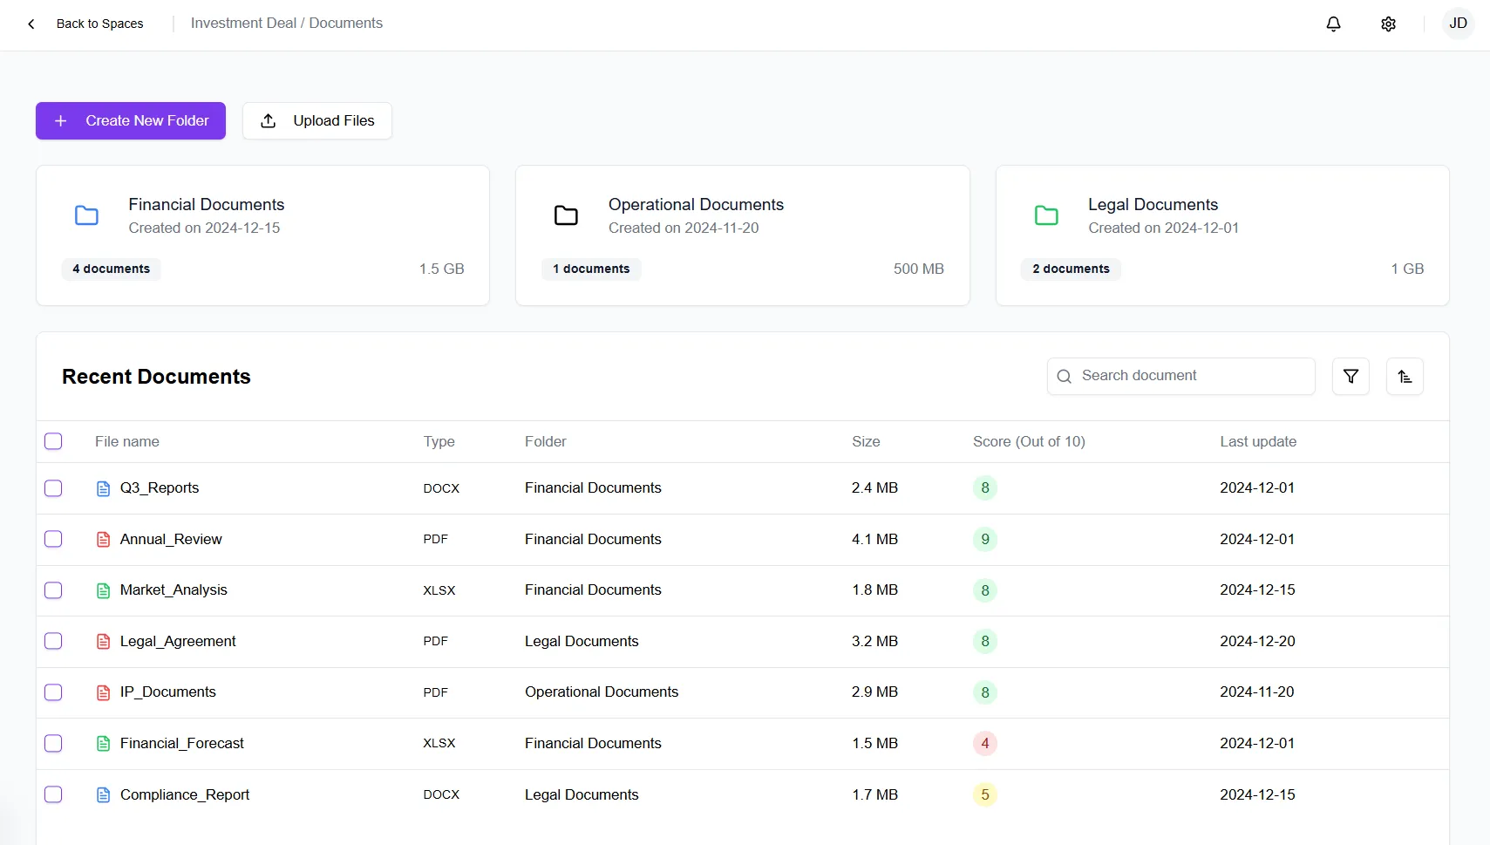The width and height of the screenshot is (1490, 845).
Task: Click the Market_Analysis spreadsheet icon
Action: 104,590
